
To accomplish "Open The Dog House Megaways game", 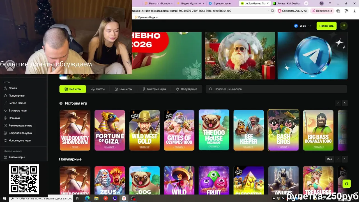I will coord(214,130).
